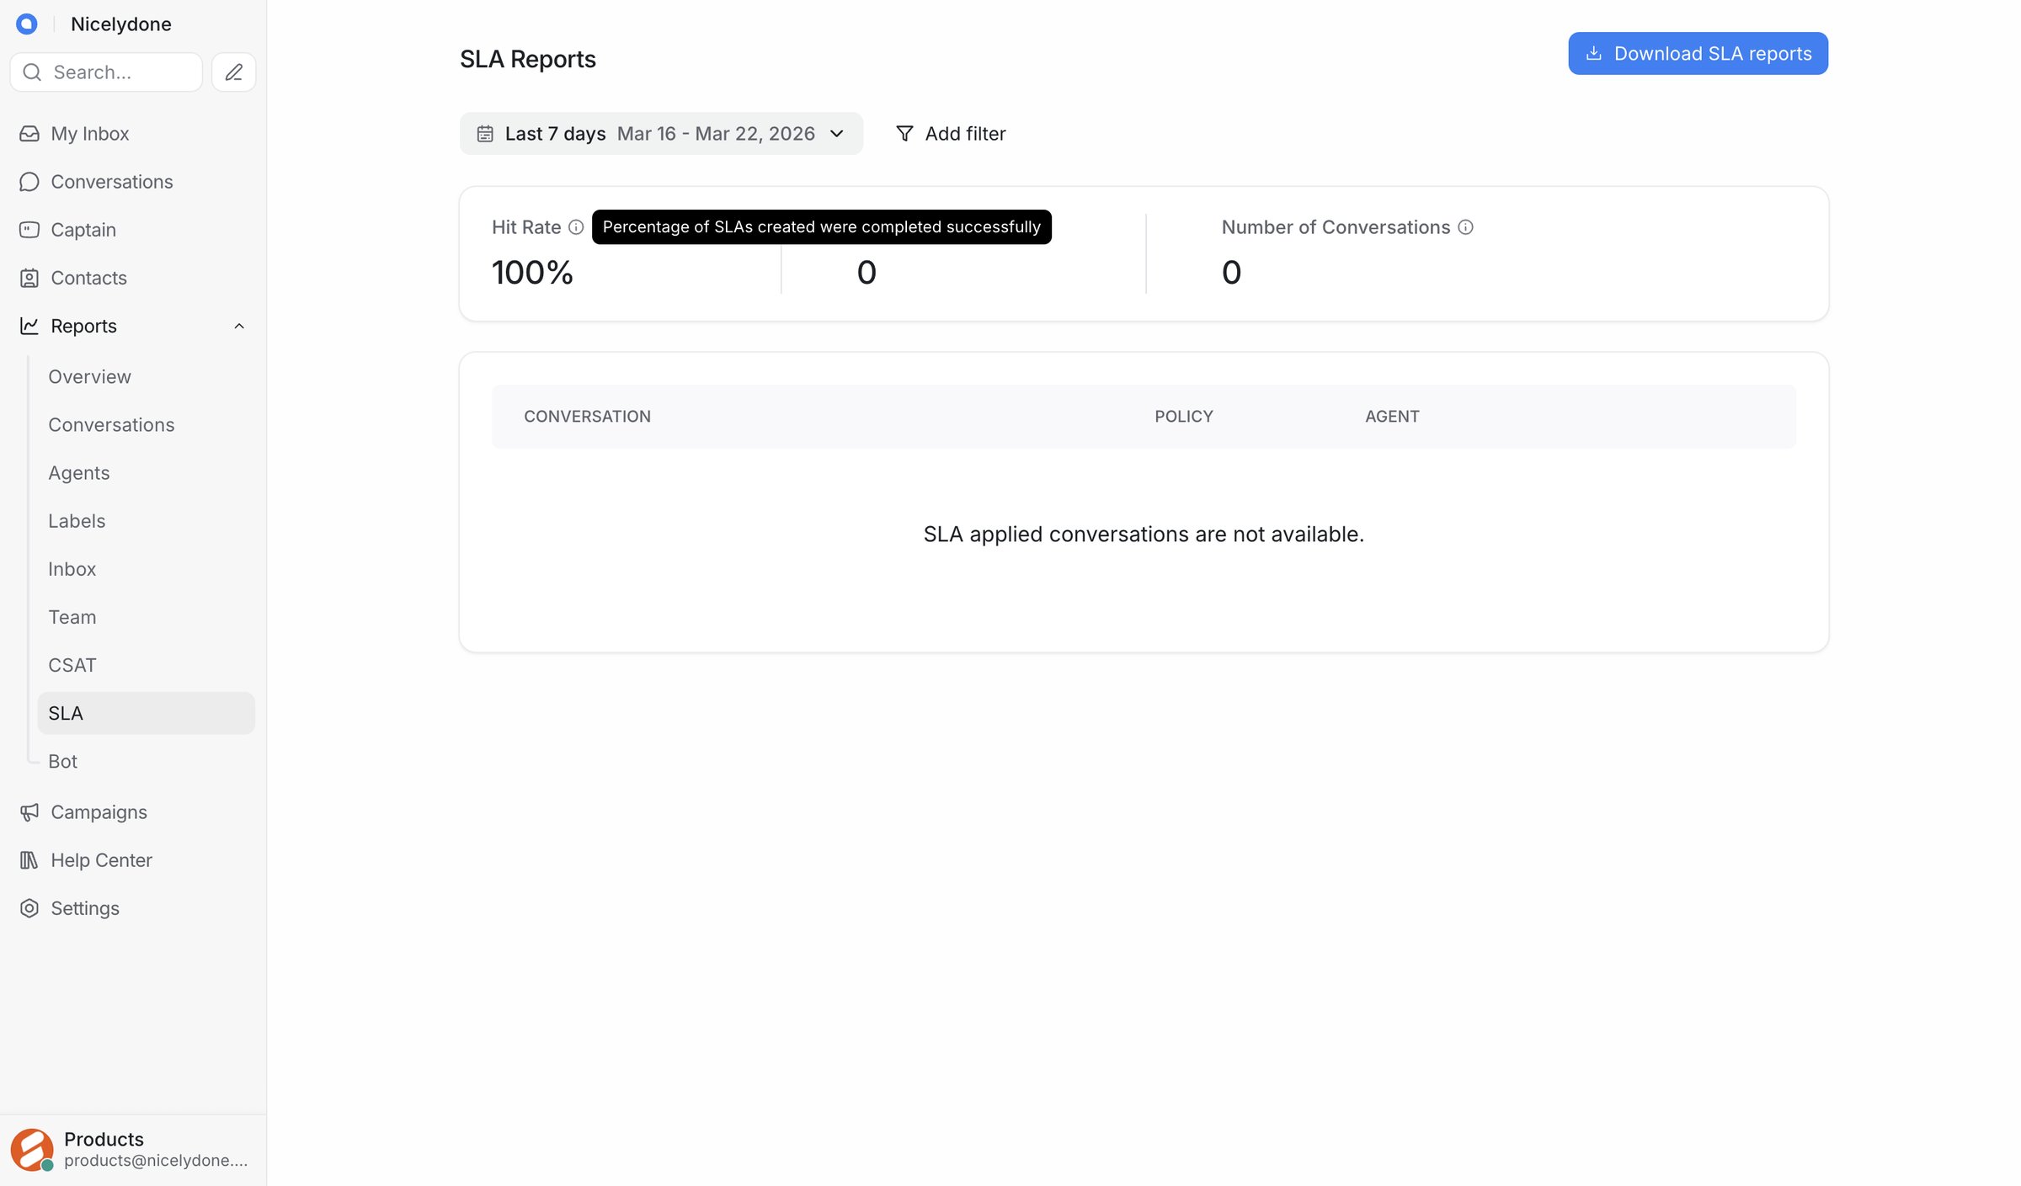Viewport: 2021px width, 1186px height.
Task: Click the Captain icon in sidebar
Action: pyautogui.click(x=29, y=230)
